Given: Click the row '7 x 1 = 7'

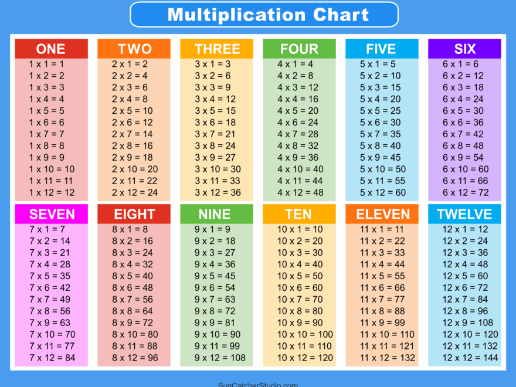Looking at the screenshot, I should click(x=47, y=229).
